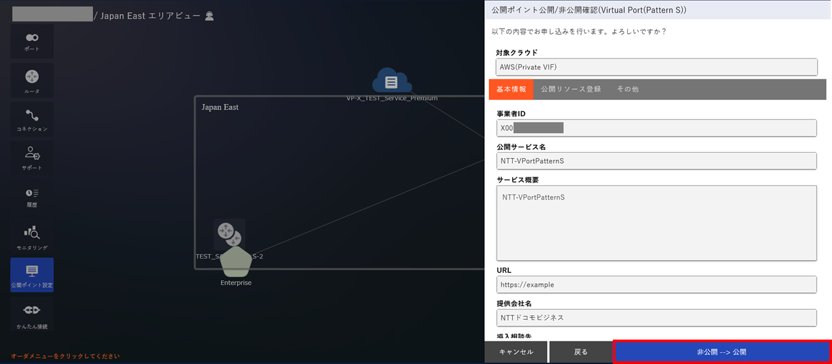Click the オーダメニューをクリックしてください status message
The height and width of the screenshot is (364, 832).
(65, 356)
